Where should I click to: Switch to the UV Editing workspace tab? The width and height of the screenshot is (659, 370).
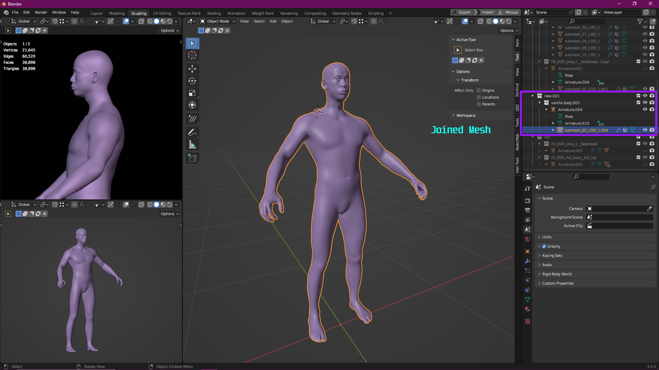pos(162,13)
